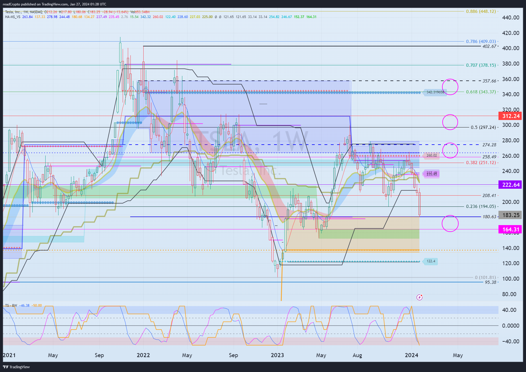
Task: Select the 0.5 (297.24) Fibonacci label
Action: (483, 127)
